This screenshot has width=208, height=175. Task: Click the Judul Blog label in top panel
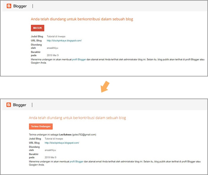[37, 36]
